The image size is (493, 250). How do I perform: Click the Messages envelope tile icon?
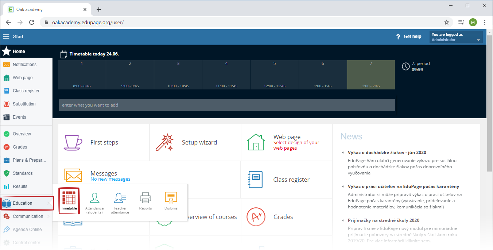pyautogui.click(x=73, y=176)
